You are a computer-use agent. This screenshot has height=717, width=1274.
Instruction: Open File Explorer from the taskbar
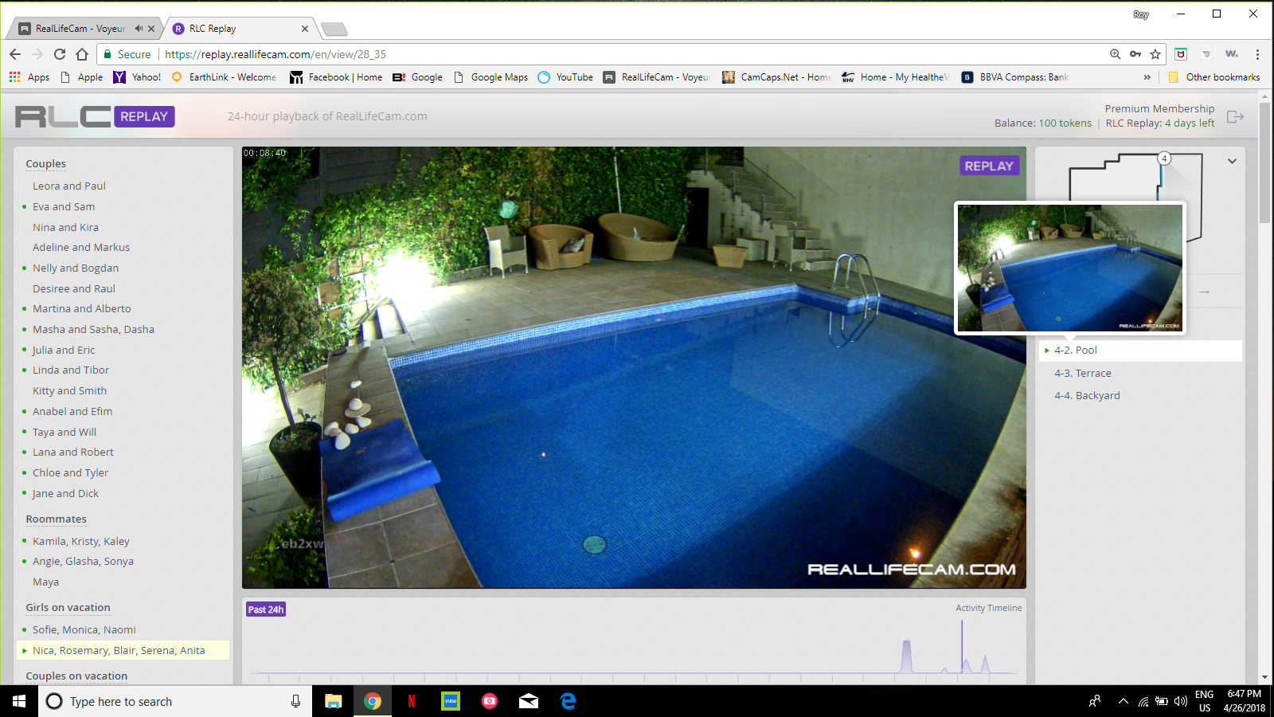click(x=334, y=701)
